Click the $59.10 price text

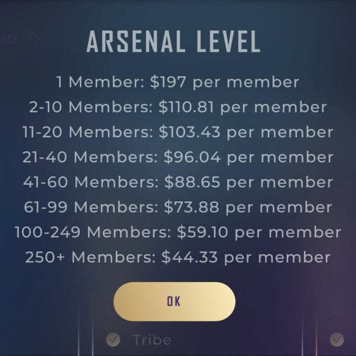202,232
